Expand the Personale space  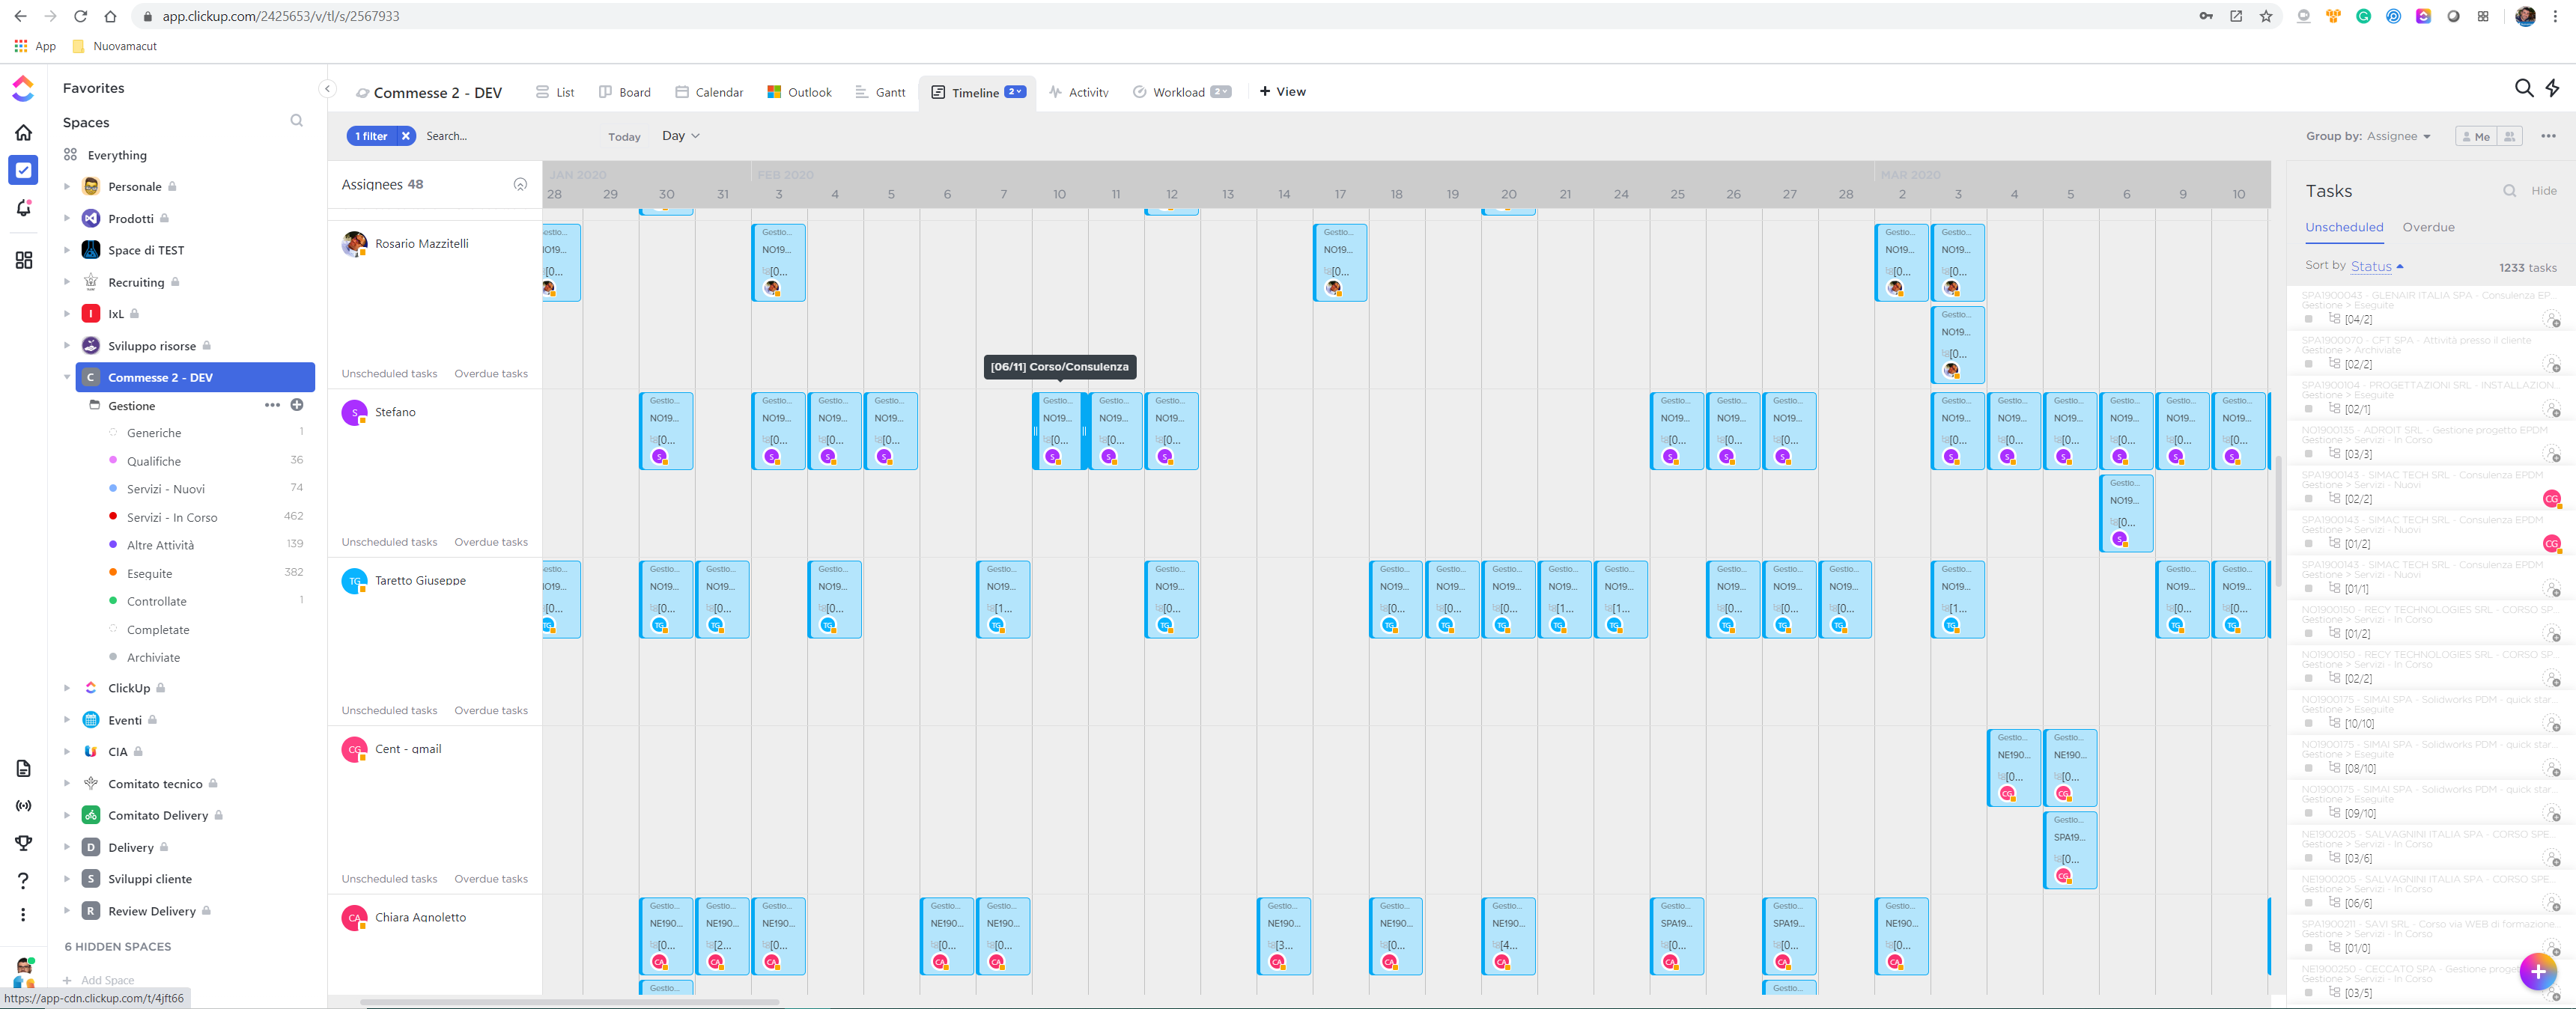67,187
